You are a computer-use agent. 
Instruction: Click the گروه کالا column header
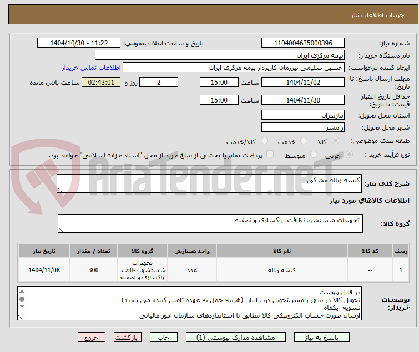point(142,251)
